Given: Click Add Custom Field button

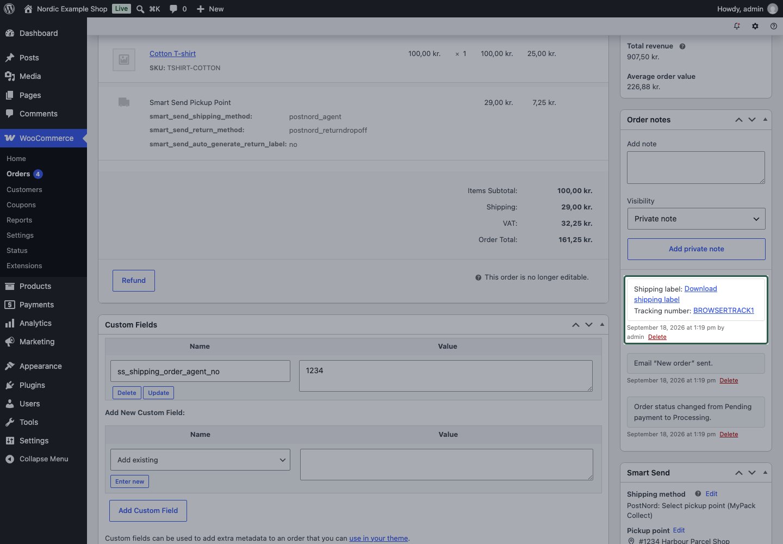Looking at the screenshot, I should tap(148, 511).
